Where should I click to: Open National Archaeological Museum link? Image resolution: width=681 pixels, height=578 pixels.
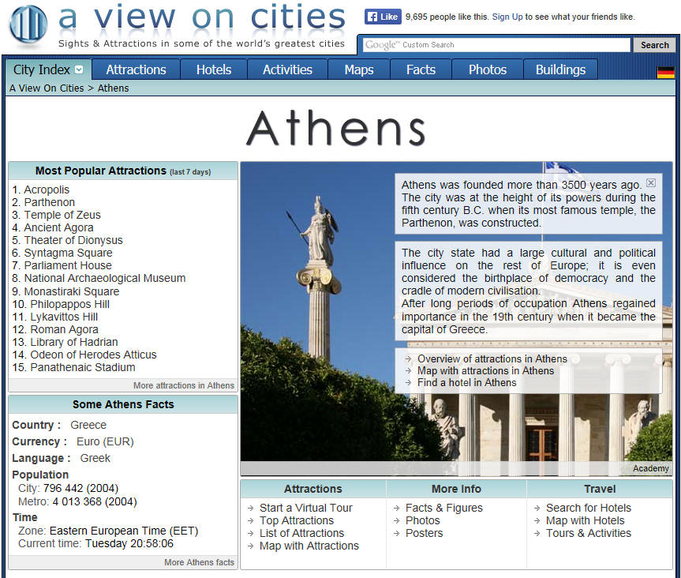[105, 278]
